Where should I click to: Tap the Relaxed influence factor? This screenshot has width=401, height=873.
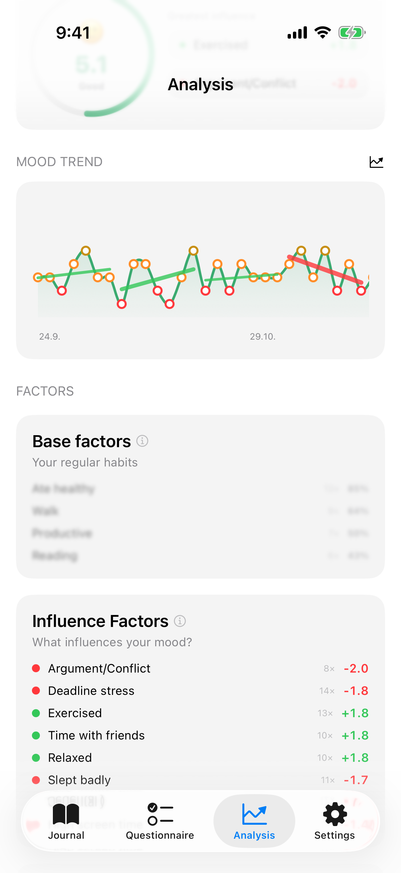(70, 758)
